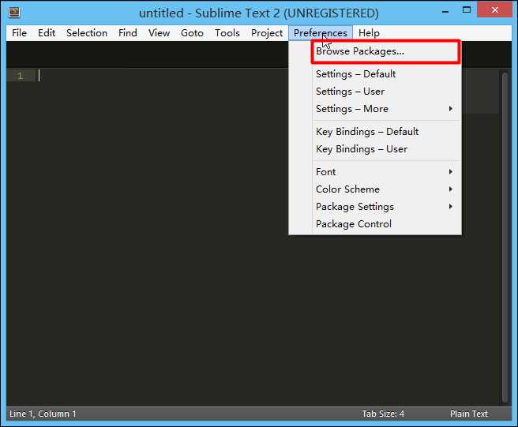Screen dimensions: 518x427
Task: Choose Browse Packages… from Preferences
Action: (x=385, y=51)
